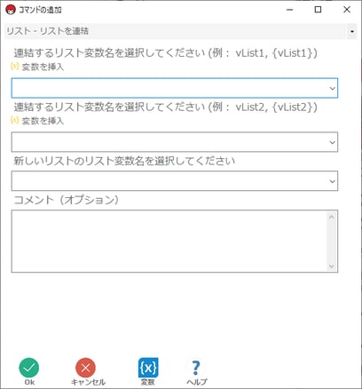Open the second list variable dropdown arrow

[332, 142]
